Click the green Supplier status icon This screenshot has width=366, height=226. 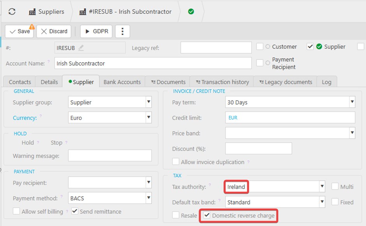(319, 46)
